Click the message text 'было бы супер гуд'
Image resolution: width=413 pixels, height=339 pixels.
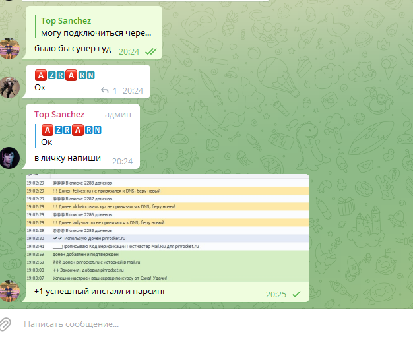(73, 49)
